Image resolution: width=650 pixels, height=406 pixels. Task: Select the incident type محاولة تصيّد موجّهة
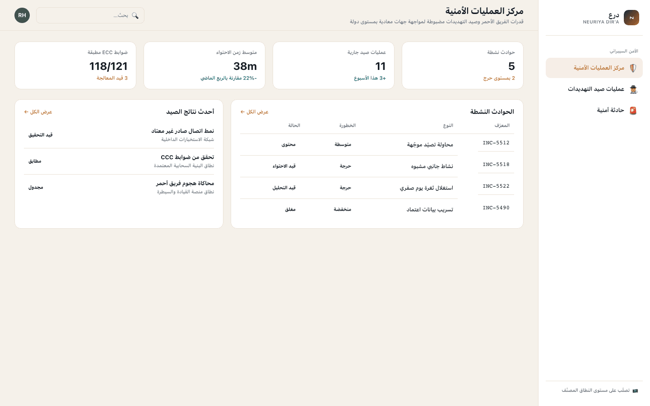(430, 145)
